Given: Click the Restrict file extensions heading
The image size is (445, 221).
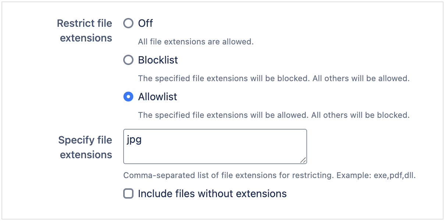Looking at the screenshot, I should tap(85, 30).
